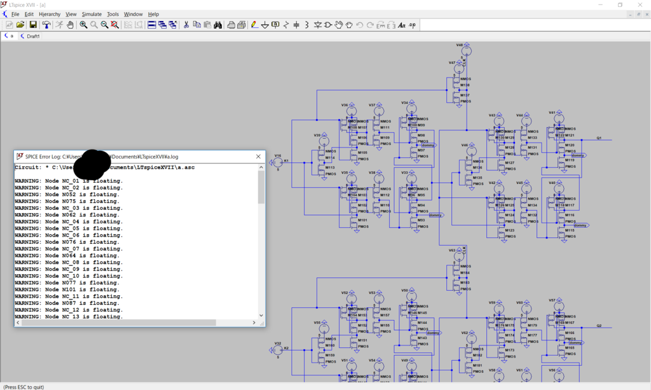Open Find with the binoculars icon

pos(217,25)
